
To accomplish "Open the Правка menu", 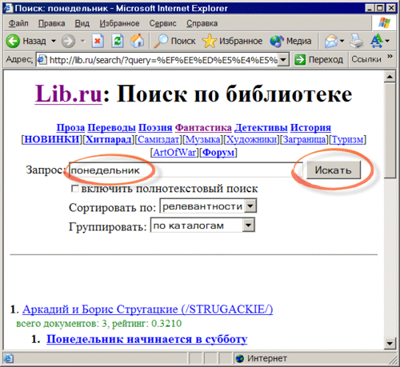I will [51, 23].
